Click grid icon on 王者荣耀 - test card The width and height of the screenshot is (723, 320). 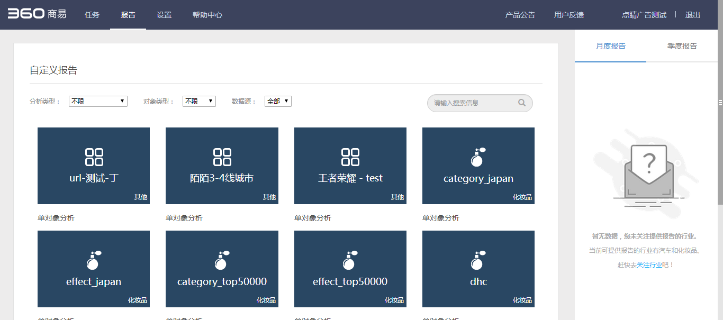pos(350,157)
